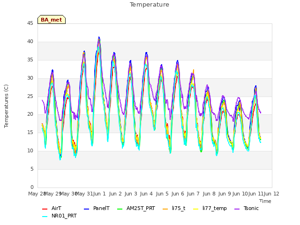This screenshot has height=225, width=300.
Task: Click the purple Tsonic legend swatch
Action: pos(237,209)
